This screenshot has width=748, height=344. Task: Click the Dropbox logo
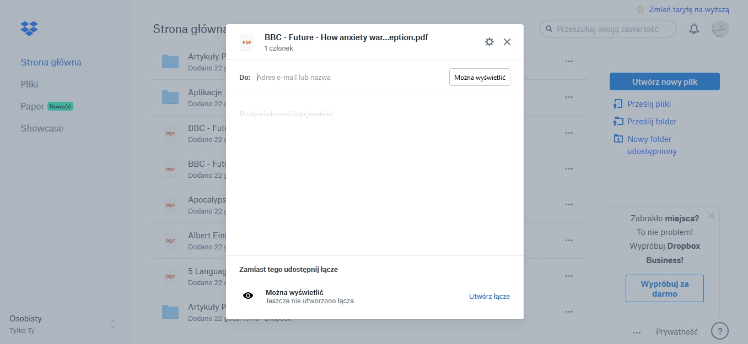pyautogui.click(x=29, y=28)
